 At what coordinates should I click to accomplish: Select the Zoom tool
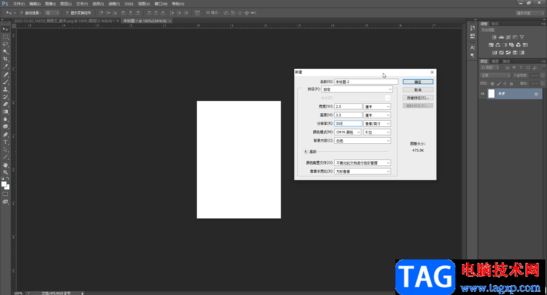pyautogui.click(x=5, y=172)
